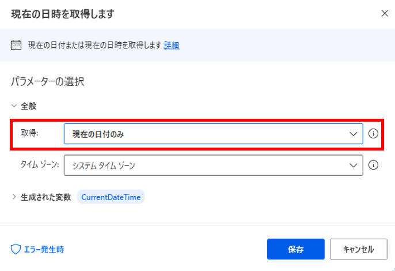Collapse the 全般 section chevron
Image resolution: width=395 pixels, height=271 pixels.
(14, 106)
